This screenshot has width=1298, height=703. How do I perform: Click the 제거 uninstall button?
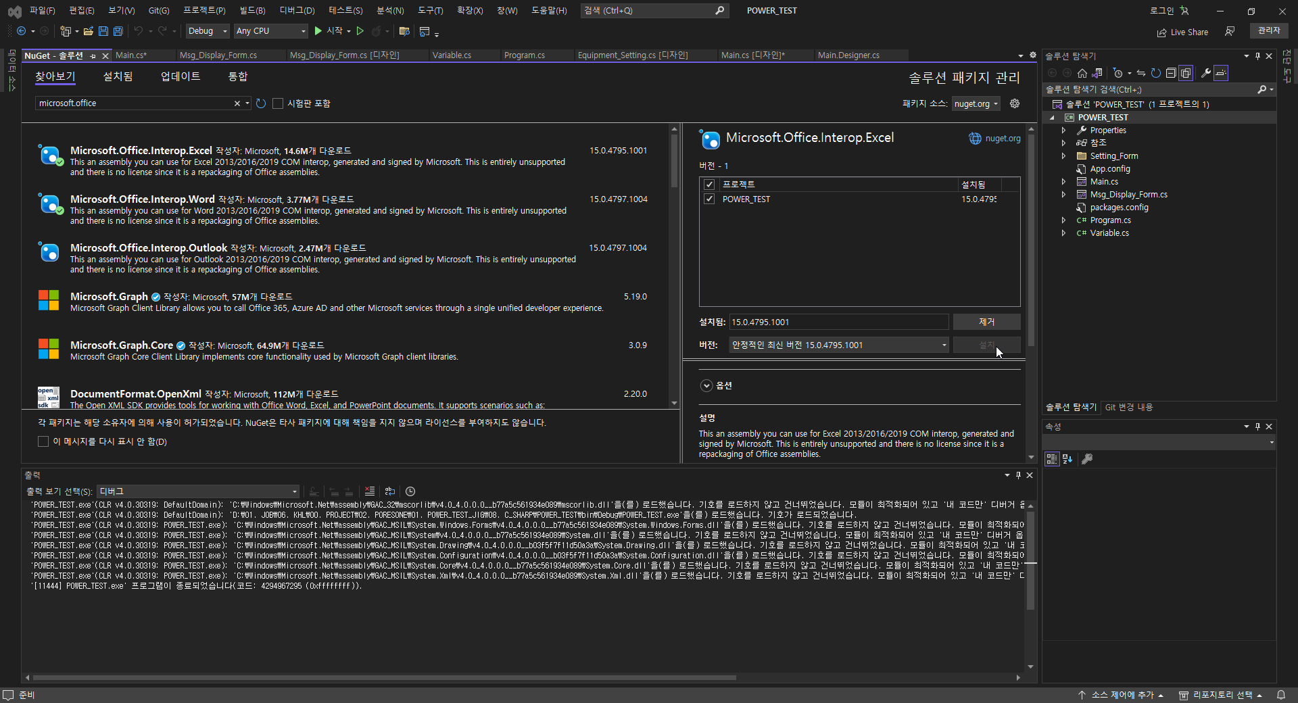pos(986,322)
